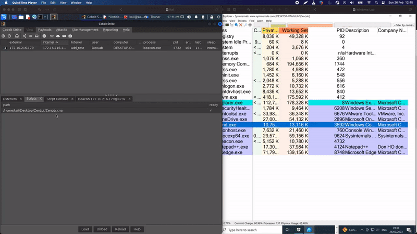417x234 pixels.
Task: Open the file manager folder icon in Kali panel
Action: pyautogui.click(x=21, y=17)
